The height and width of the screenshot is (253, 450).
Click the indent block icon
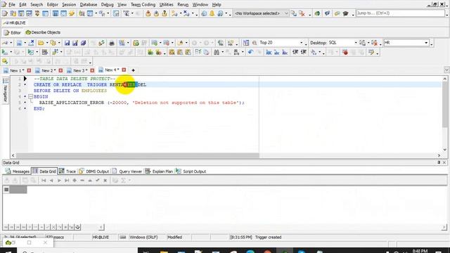[295, 52]
